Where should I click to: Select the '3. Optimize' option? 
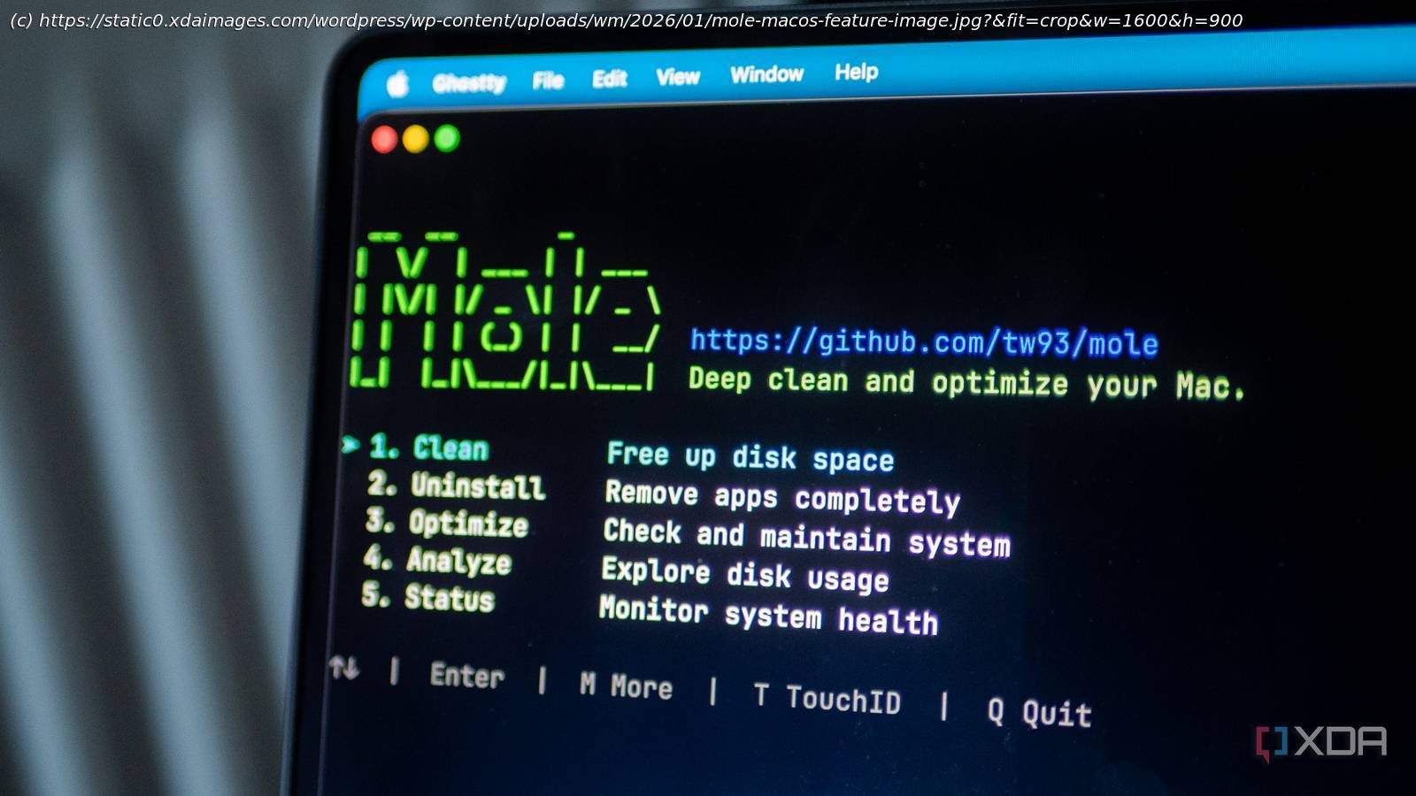point(447,523)
